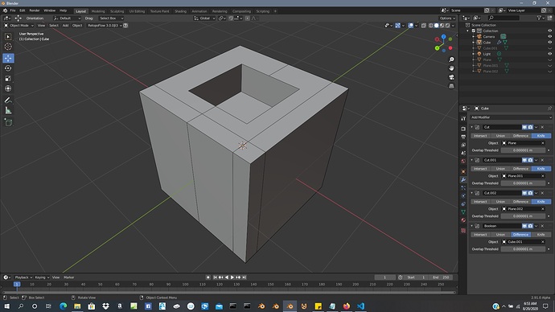Set Cut.001 modifier operation to Union

(500, 168)
